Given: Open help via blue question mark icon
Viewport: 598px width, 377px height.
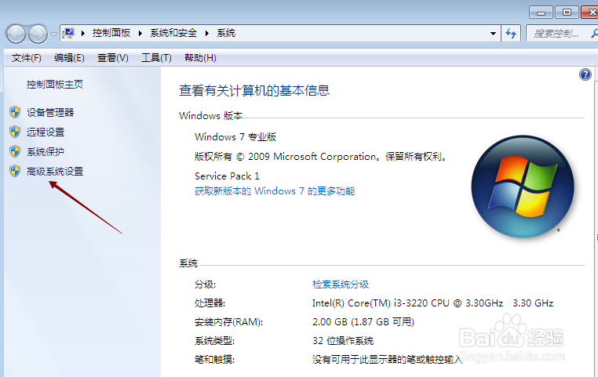Looking at the screenshot, I should [x=585, y=74].
